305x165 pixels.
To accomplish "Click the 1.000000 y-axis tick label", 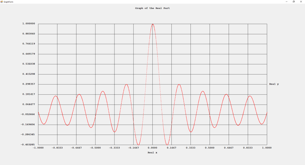I will coord(28,24).
